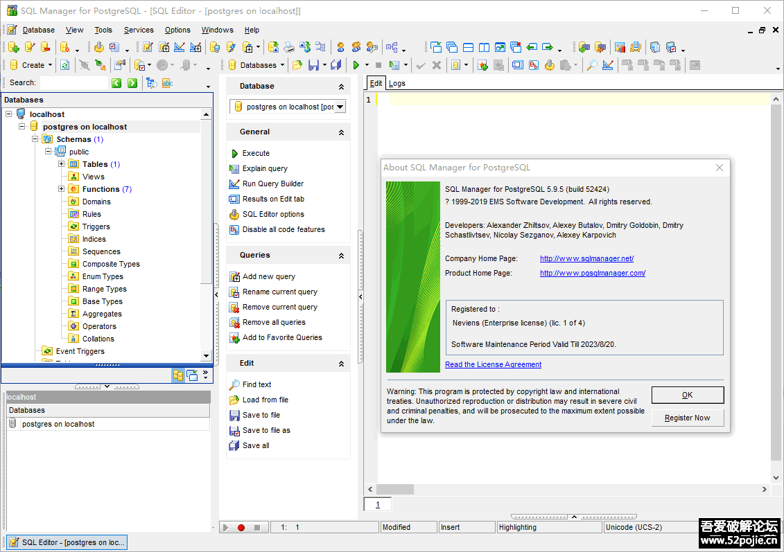784x552 pixels.
Task: Click query tab 1 below the editor
Action: click(x=378, y=504)
